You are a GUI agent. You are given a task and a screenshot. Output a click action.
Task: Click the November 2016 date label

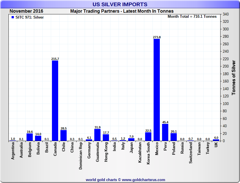(x=26, y=11)
